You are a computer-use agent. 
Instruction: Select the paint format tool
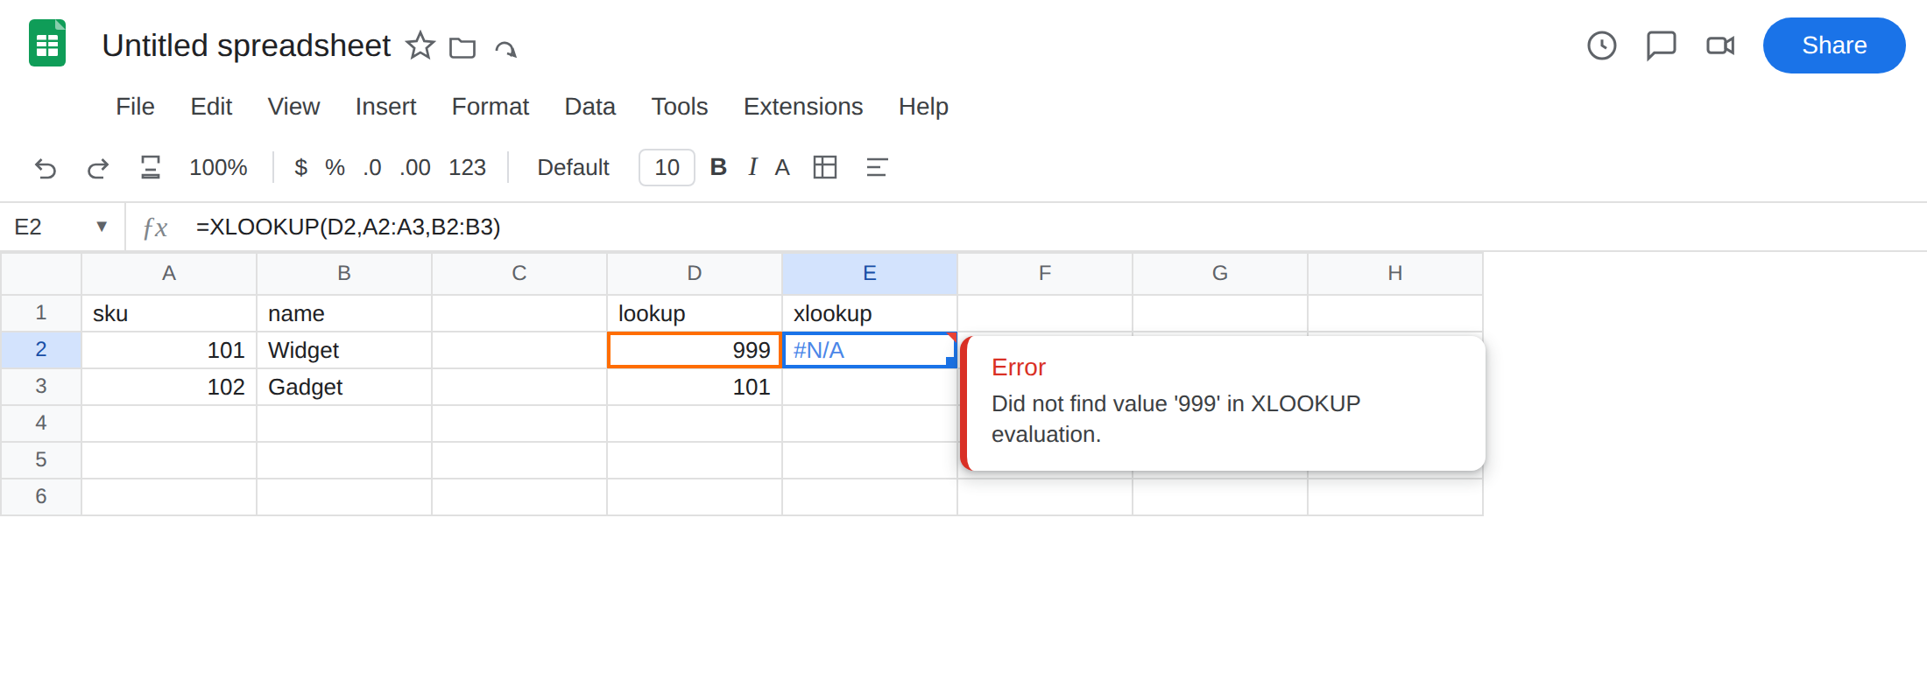click(x=151, y=167)
